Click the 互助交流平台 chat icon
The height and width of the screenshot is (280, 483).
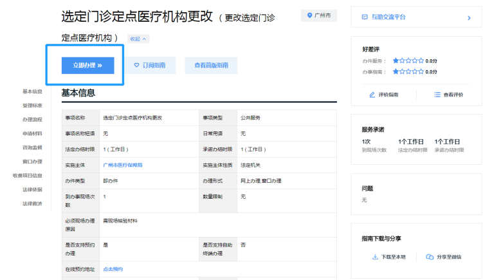point(365,17)
